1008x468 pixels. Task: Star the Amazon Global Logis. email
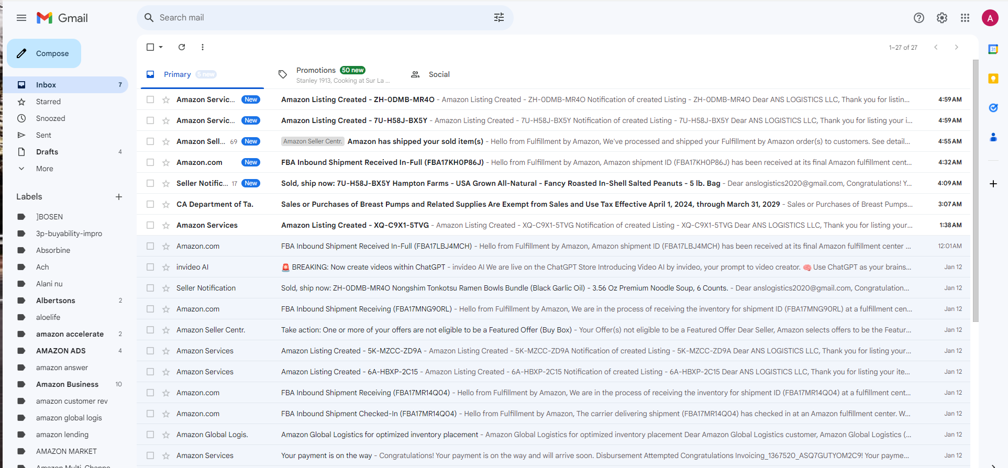click(166, 434)
